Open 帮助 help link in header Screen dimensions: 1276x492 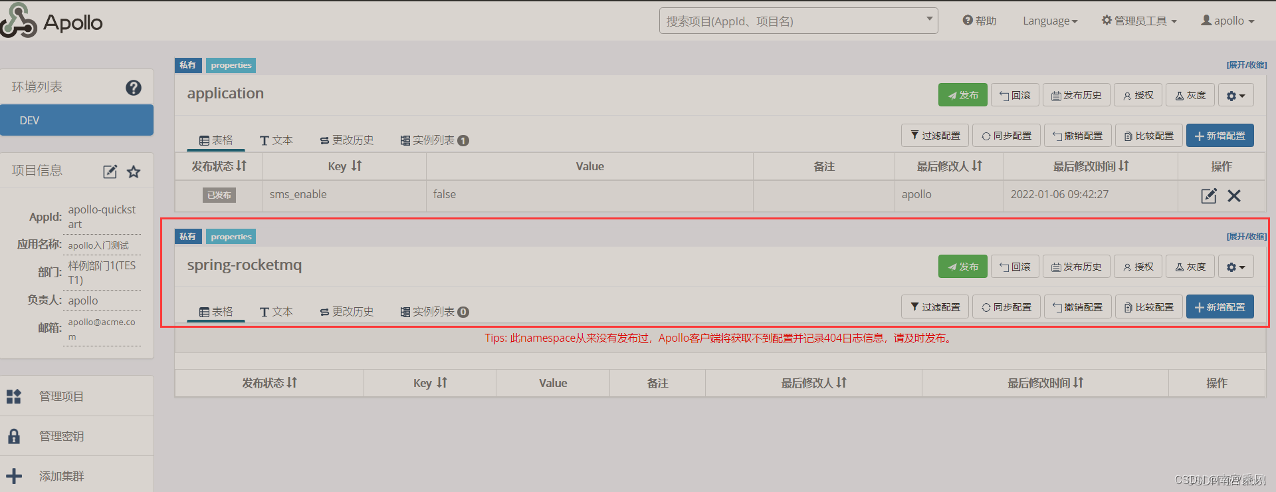coord(980,21)
